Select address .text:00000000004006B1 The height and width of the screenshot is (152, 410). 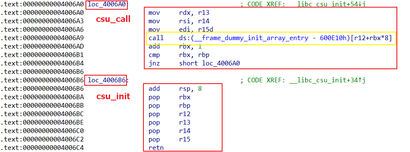click(42, 55)
